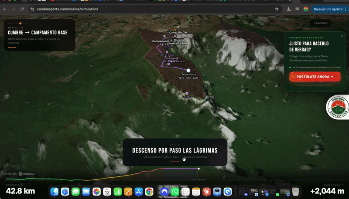Screen dimensions: 349x199
Task: Open Messages from the dock
Action: (75, 192)
